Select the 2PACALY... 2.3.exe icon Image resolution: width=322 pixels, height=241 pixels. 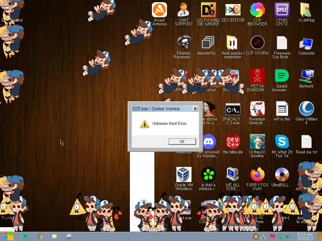233,113
